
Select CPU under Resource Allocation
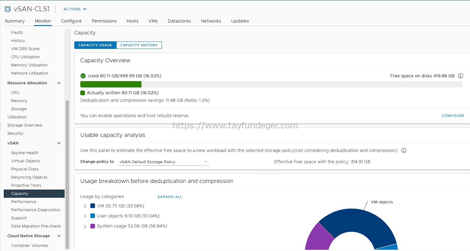(x=15, y=92)
